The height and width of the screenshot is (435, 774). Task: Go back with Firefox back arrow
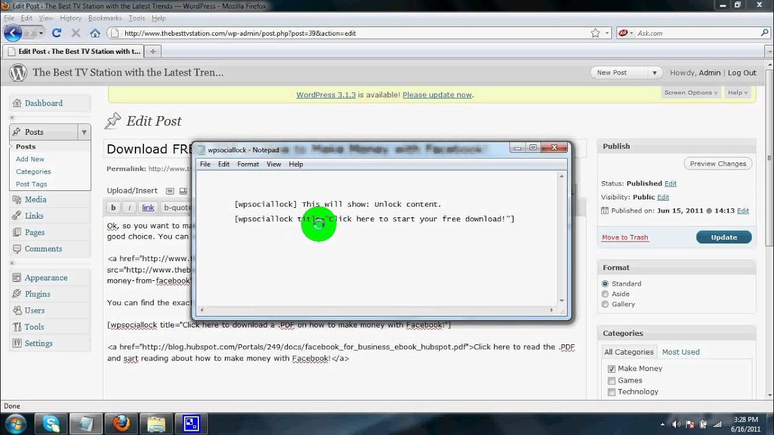13,33
